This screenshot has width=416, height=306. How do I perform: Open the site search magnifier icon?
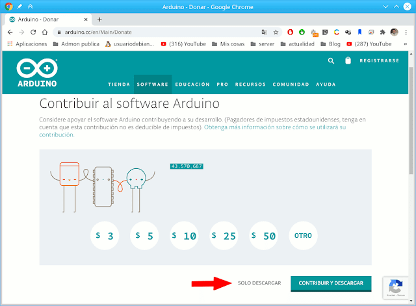click(331, 60)
